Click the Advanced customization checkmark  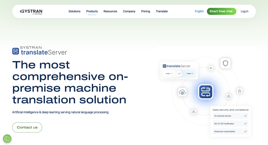tap(245, 131)
